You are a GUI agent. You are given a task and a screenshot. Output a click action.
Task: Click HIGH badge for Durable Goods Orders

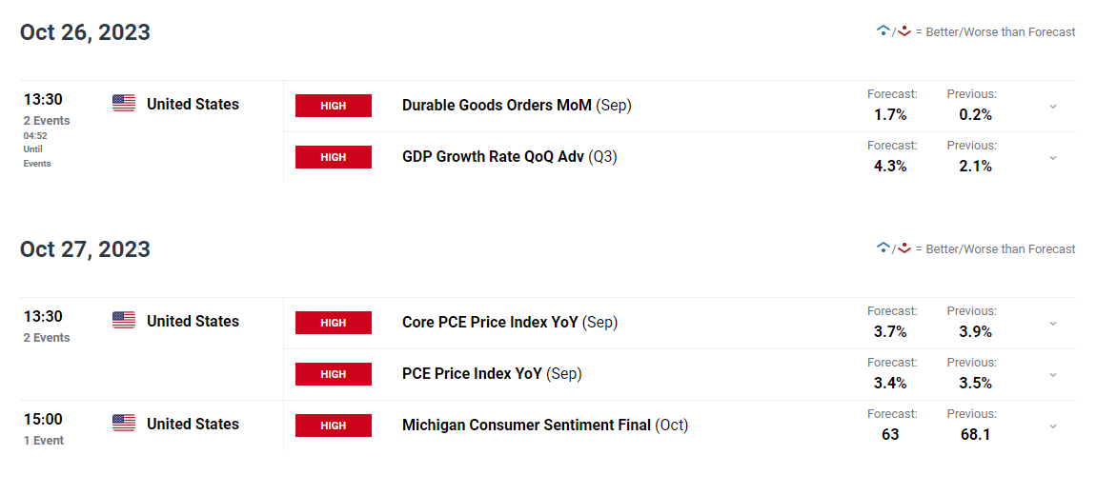[334, 106]
